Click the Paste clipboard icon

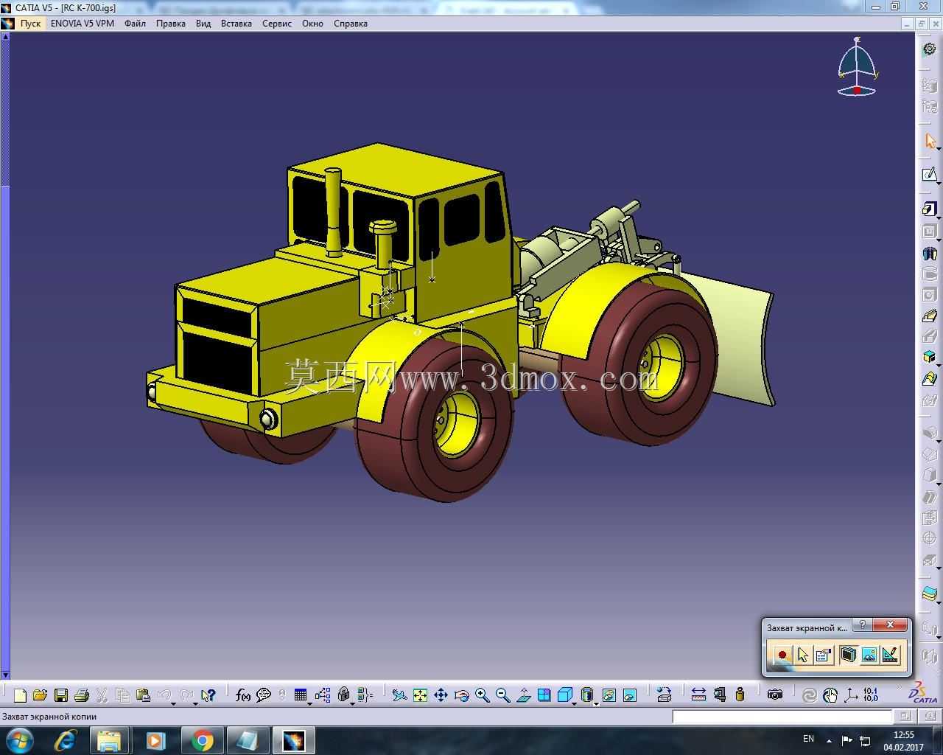[x=143, y=695]
